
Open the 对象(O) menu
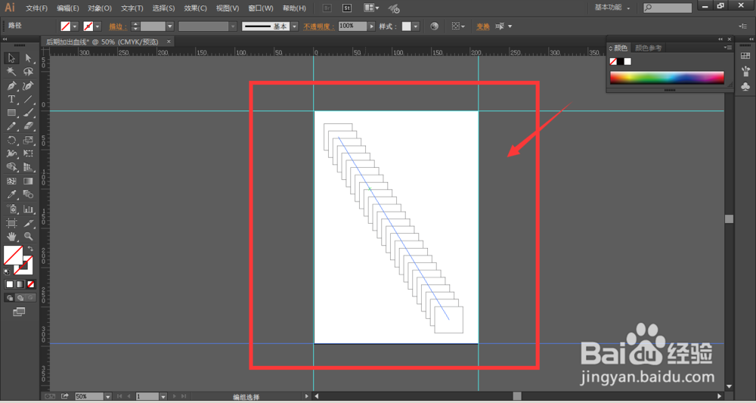pos(100,8)
